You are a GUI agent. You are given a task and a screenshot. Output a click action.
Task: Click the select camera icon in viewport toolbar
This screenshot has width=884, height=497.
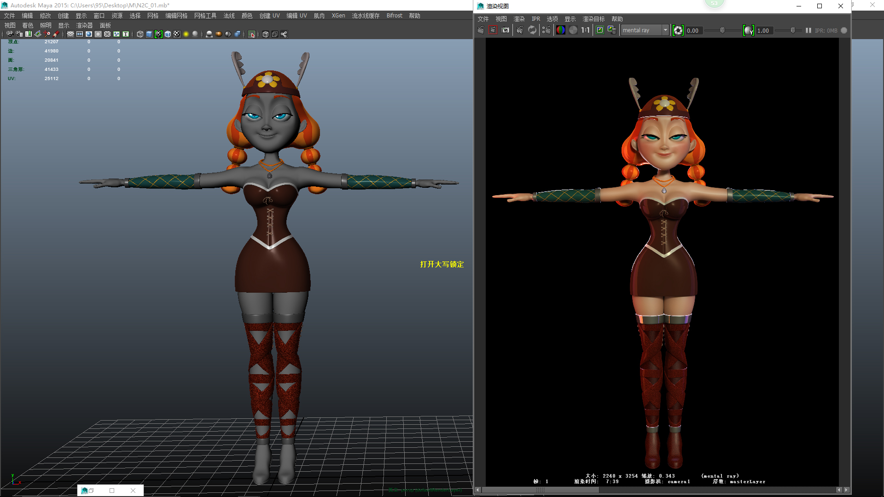pos(10,34)
